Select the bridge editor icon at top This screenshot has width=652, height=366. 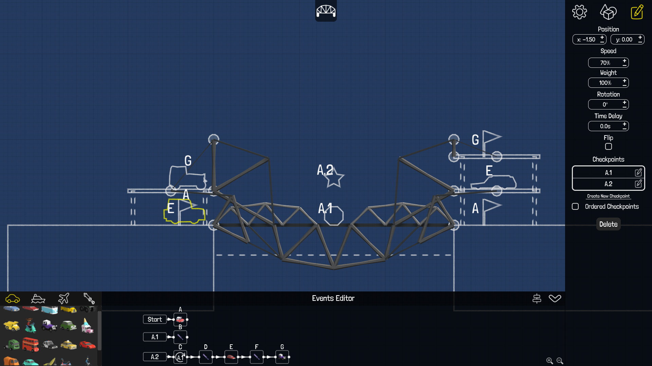(326, 11)
